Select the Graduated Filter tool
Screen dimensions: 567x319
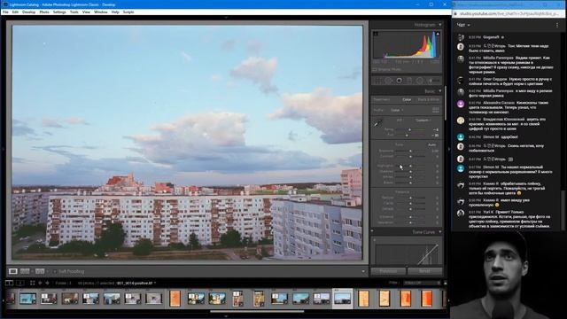pos(409,81)
